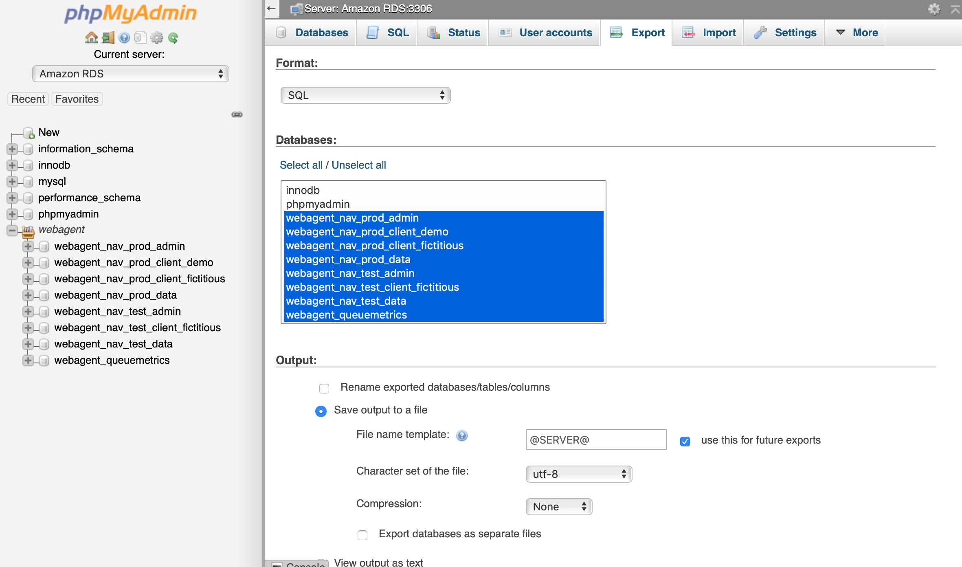
Task: Open the Settings tab
Action: click(x=784, y=33)
